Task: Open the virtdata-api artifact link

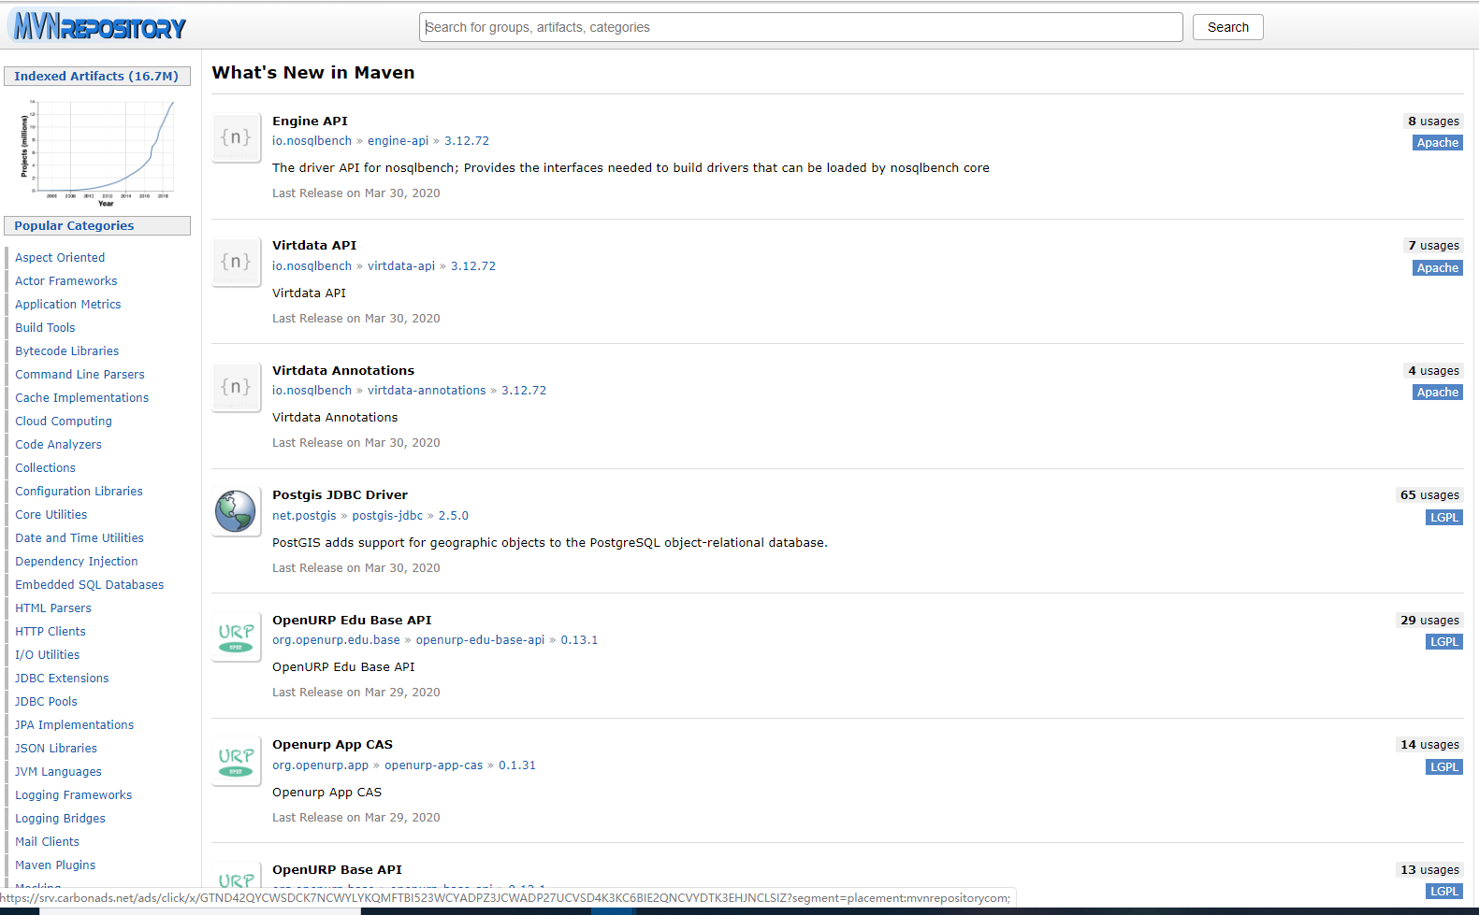Action: 401,266
